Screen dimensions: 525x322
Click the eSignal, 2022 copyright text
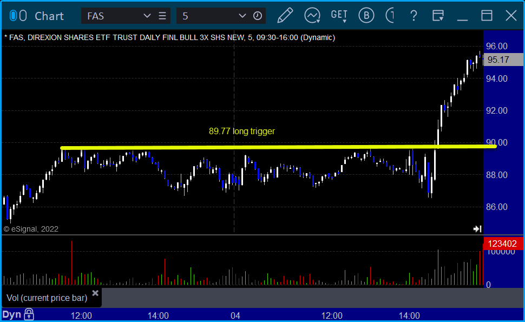tap(31, 229)
